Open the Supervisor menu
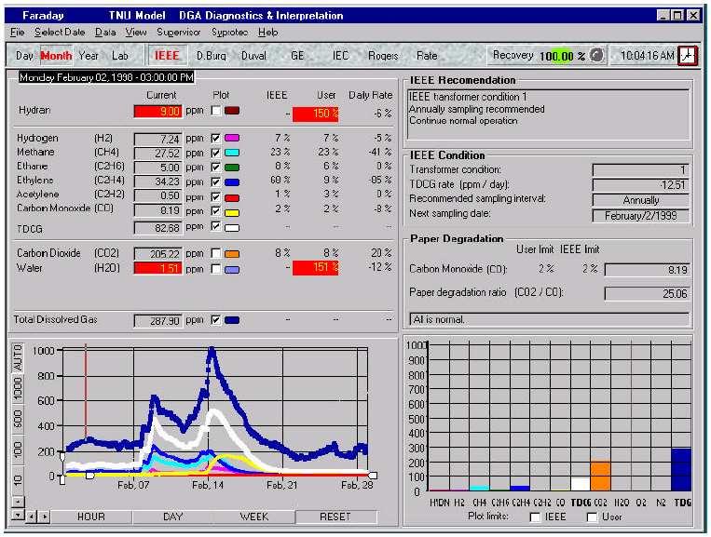This screenshot has width=711, height=537. (x=178, y=33)
